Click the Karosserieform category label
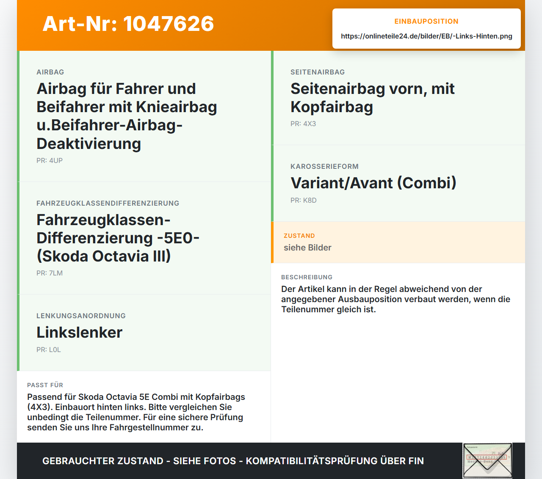Image resolution: width=542 pixels, height=479 pixels. [x=324, y=166]
